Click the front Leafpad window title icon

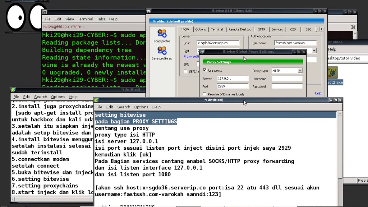97,100
